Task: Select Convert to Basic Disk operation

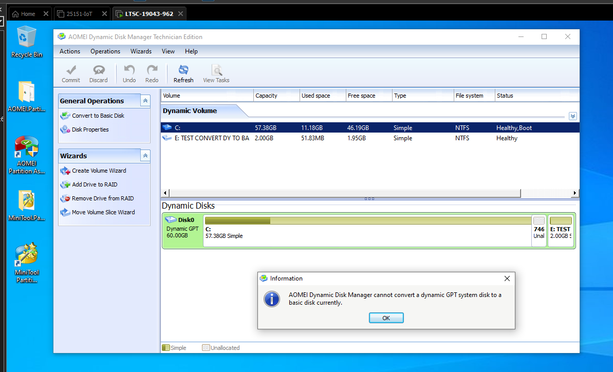Action: (92, 116)
